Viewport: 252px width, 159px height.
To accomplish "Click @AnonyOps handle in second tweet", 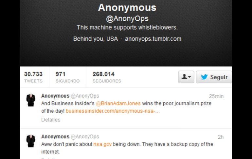I will pyautogui.click(x=85, y=137).
